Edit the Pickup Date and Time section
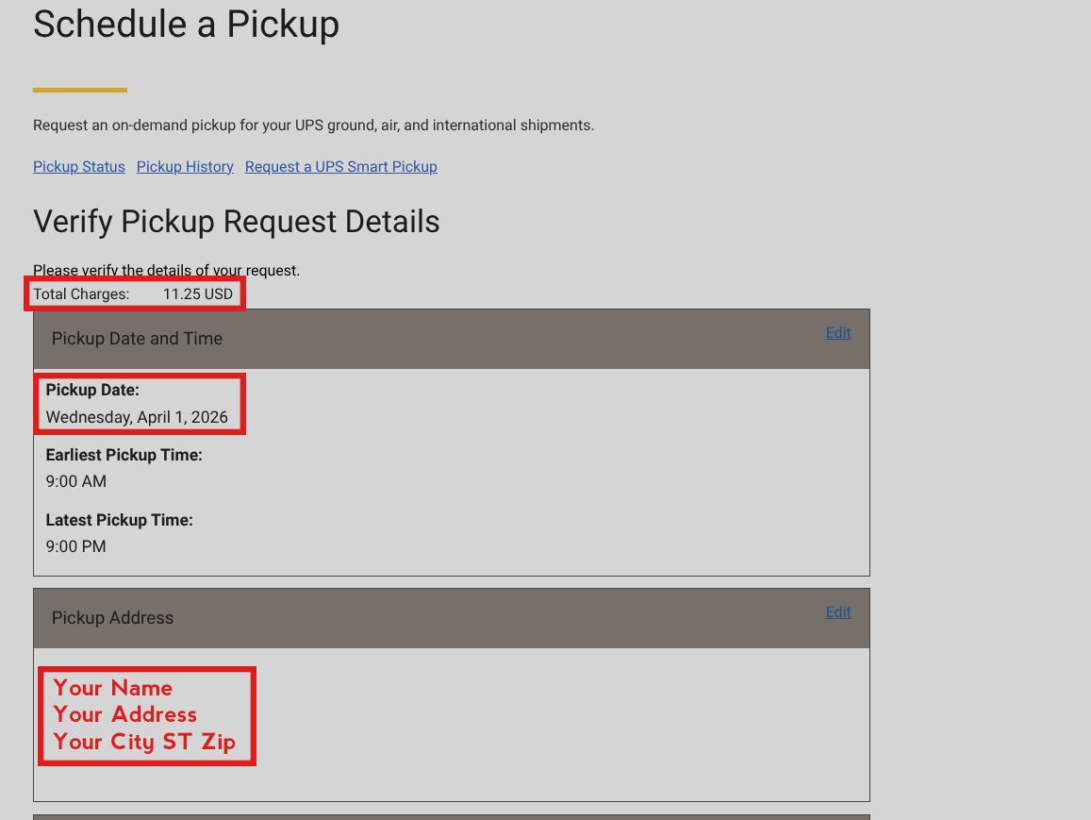The width and height of the screenshot is (1091, 820). 838,333
